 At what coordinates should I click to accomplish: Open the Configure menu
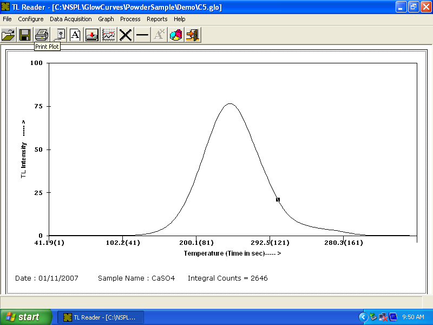coord(31,19)
